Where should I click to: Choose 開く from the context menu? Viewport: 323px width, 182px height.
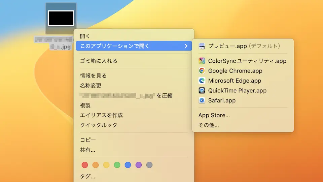coord(85,36)
